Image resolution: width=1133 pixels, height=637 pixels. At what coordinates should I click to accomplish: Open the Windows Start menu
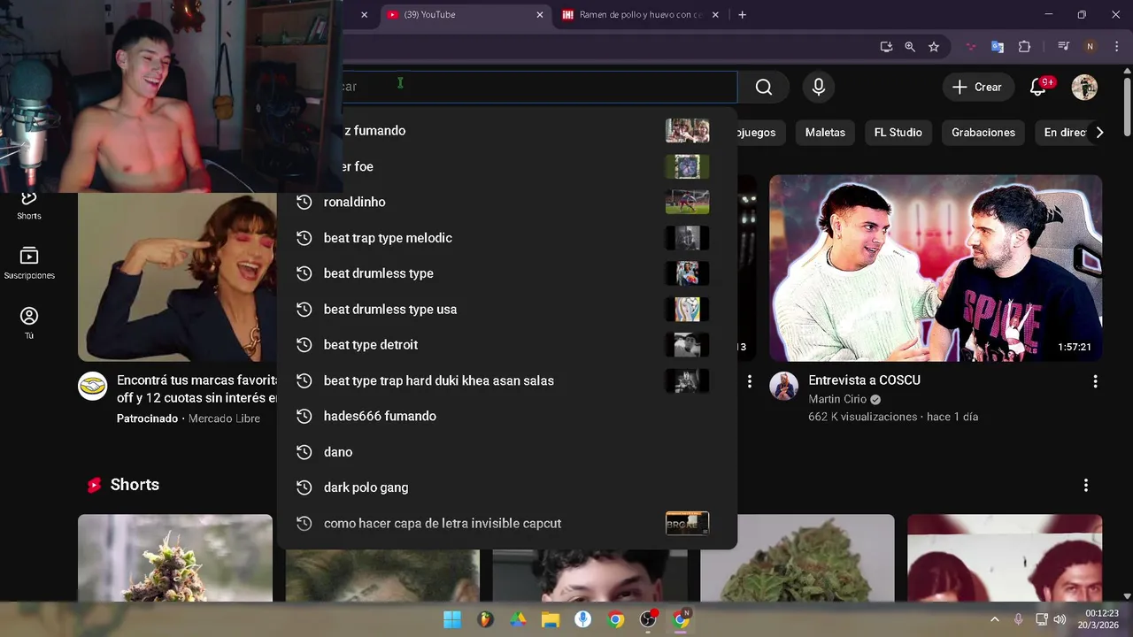coord(452,619)
